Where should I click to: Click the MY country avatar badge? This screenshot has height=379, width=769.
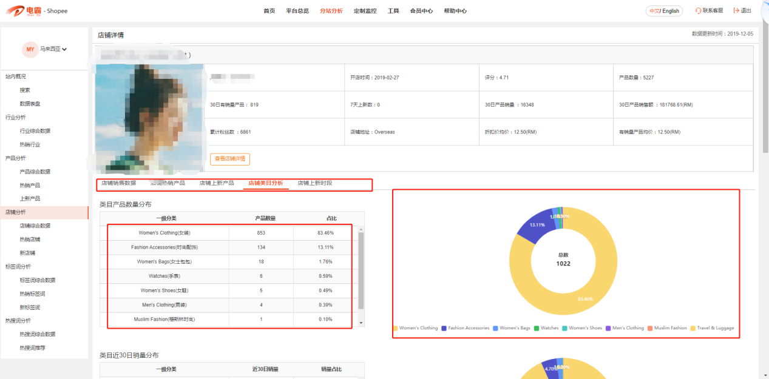click(30, 49)
